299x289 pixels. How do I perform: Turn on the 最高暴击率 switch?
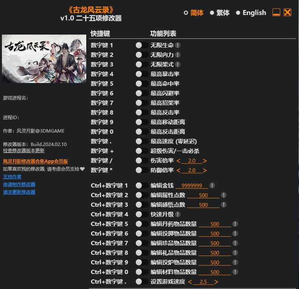point(142,74)
